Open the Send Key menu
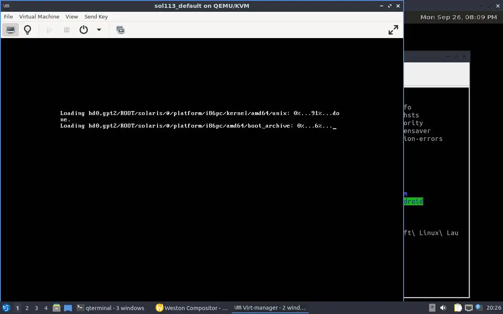This screenshot has height=314, width=503. point(96,16)
